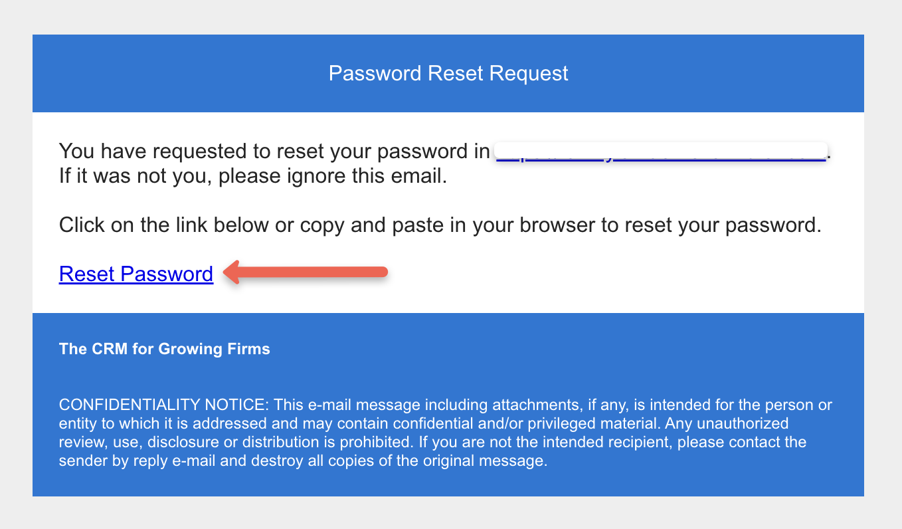Click the Password Reset Request header title
902x529 pixels.
coord(448,73)
